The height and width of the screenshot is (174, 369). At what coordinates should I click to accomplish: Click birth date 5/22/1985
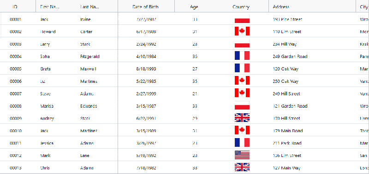pyautogui.click(x=146, y=81)
